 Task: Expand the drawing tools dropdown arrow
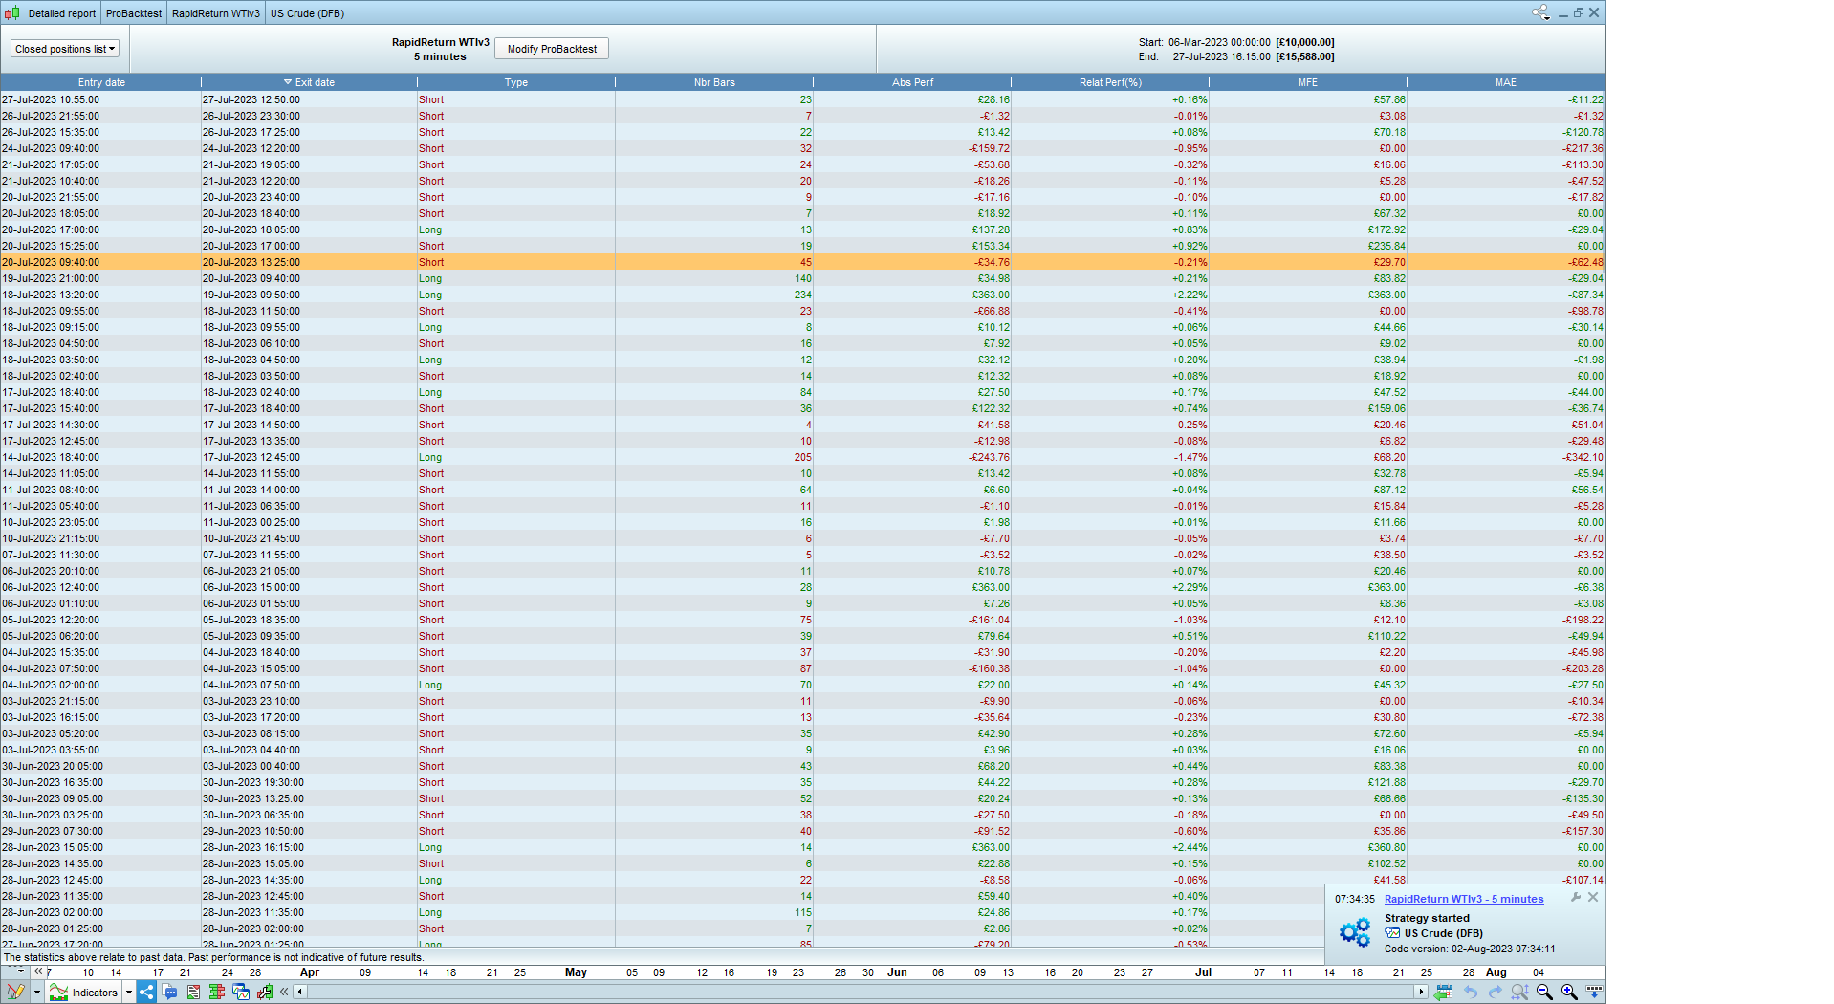[x=36, y=992]
